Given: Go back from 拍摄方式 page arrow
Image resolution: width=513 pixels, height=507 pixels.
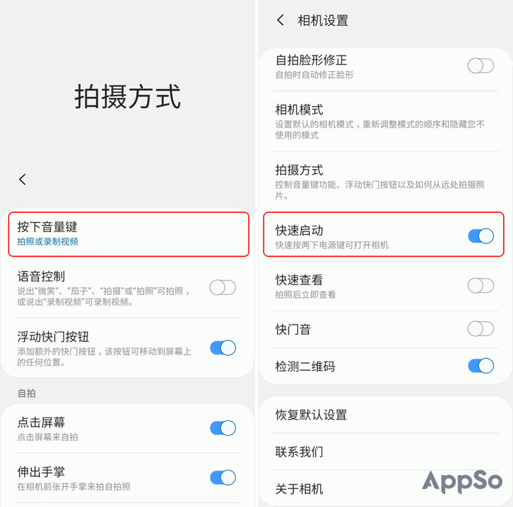Looking at the screenshot, I should pos(22,179).
